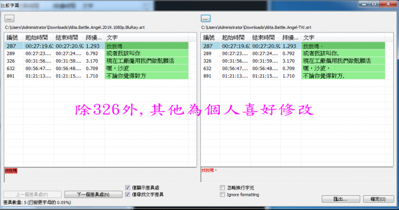Enable Ignore formatting checkbox

(222, 194)
